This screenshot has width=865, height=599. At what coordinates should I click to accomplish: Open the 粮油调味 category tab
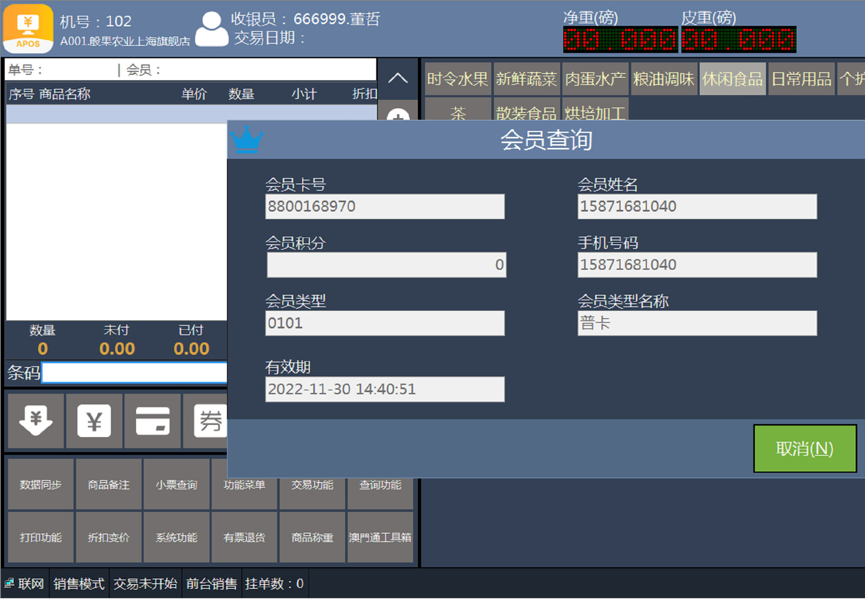tap(664, 79)
